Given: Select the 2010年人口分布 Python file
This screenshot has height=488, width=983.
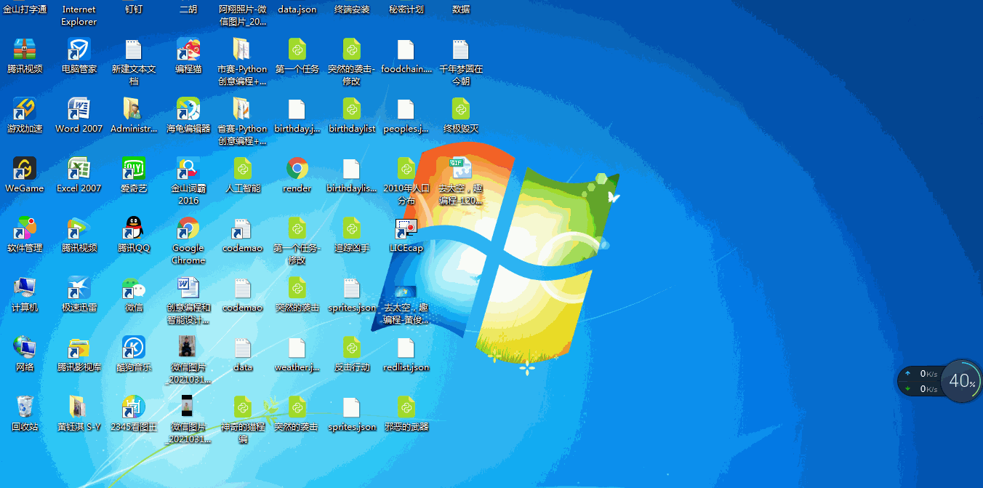Looking at the screenshot, I should pos(406,169).
